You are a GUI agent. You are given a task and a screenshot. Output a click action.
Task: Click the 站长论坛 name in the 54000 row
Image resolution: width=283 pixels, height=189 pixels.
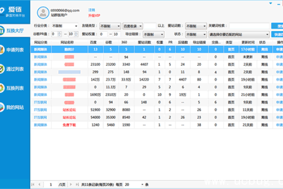click(x=69, y=117)
